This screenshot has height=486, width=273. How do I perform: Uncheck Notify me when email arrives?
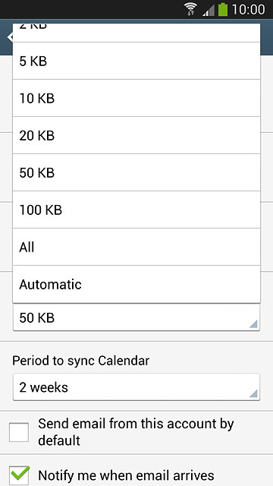tap(19, 475)
